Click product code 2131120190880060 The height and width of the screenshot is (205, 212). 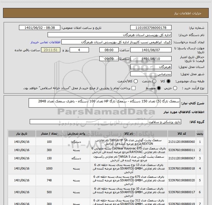pos(182,142)
